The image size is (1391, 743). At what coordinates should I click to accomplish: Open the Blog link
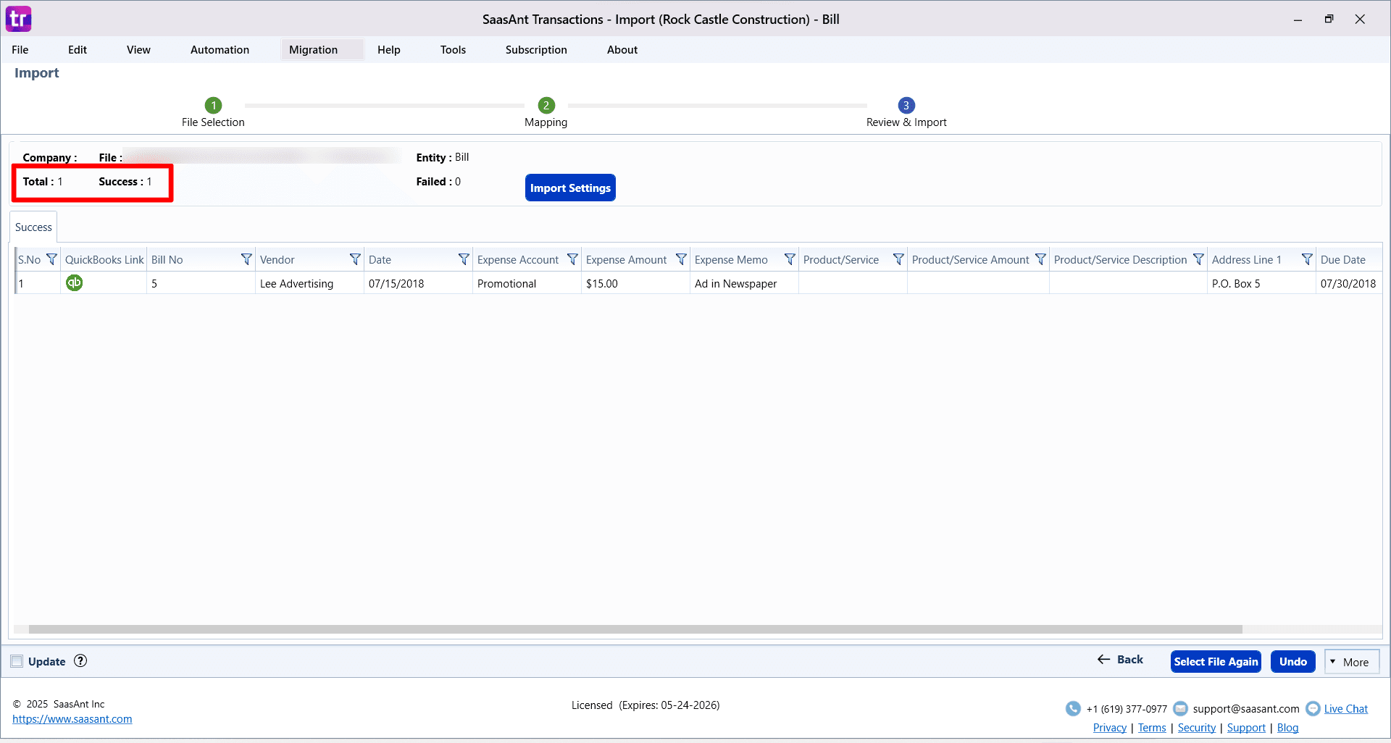point(1287,728)
